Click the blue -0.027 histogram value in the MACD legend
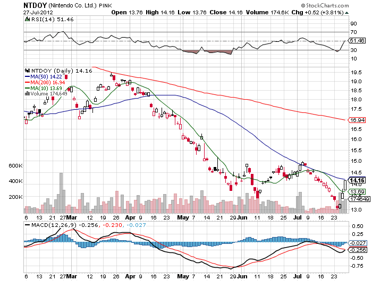 tap(136, 225)
